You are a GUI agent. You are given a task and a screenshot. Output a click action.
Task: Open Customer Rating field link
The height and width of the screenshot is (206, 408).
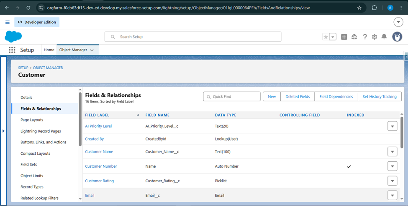[x=100, y=181]
